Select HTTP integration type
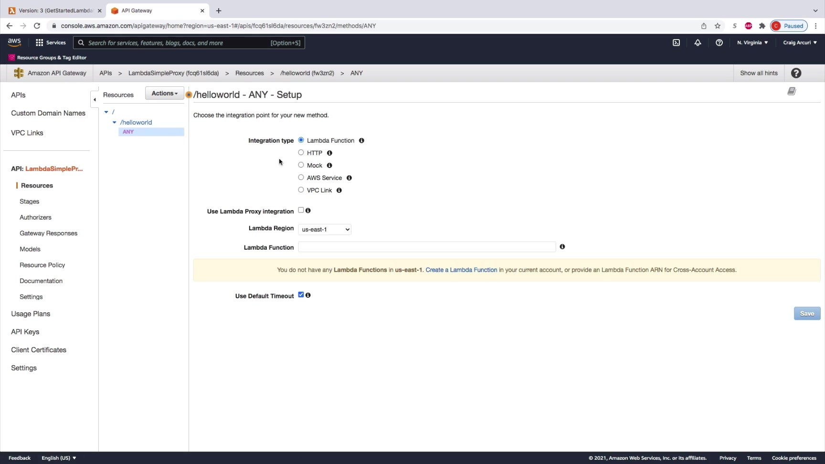Image resolution: width=825 pixels, height=464 pixels. pos(301,152)
